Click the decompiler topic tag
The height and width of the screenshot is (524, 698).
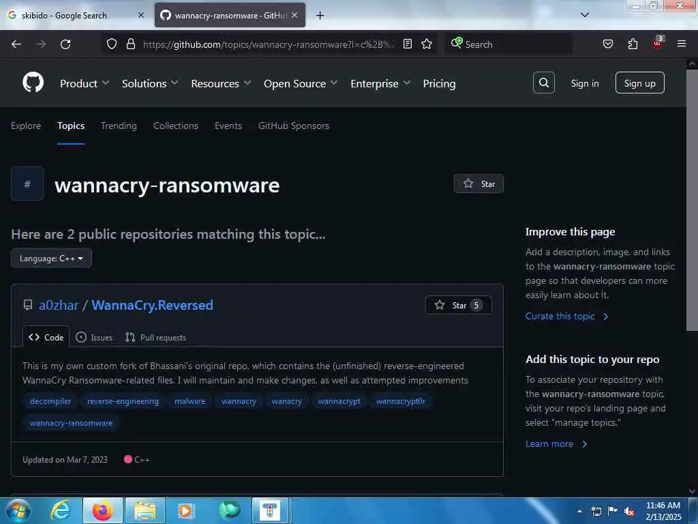click(x=50, y=401)
